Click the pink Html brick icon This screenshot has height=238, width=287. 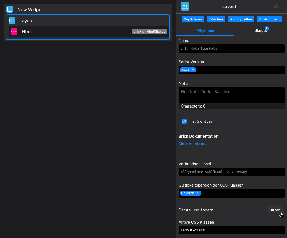14,32
